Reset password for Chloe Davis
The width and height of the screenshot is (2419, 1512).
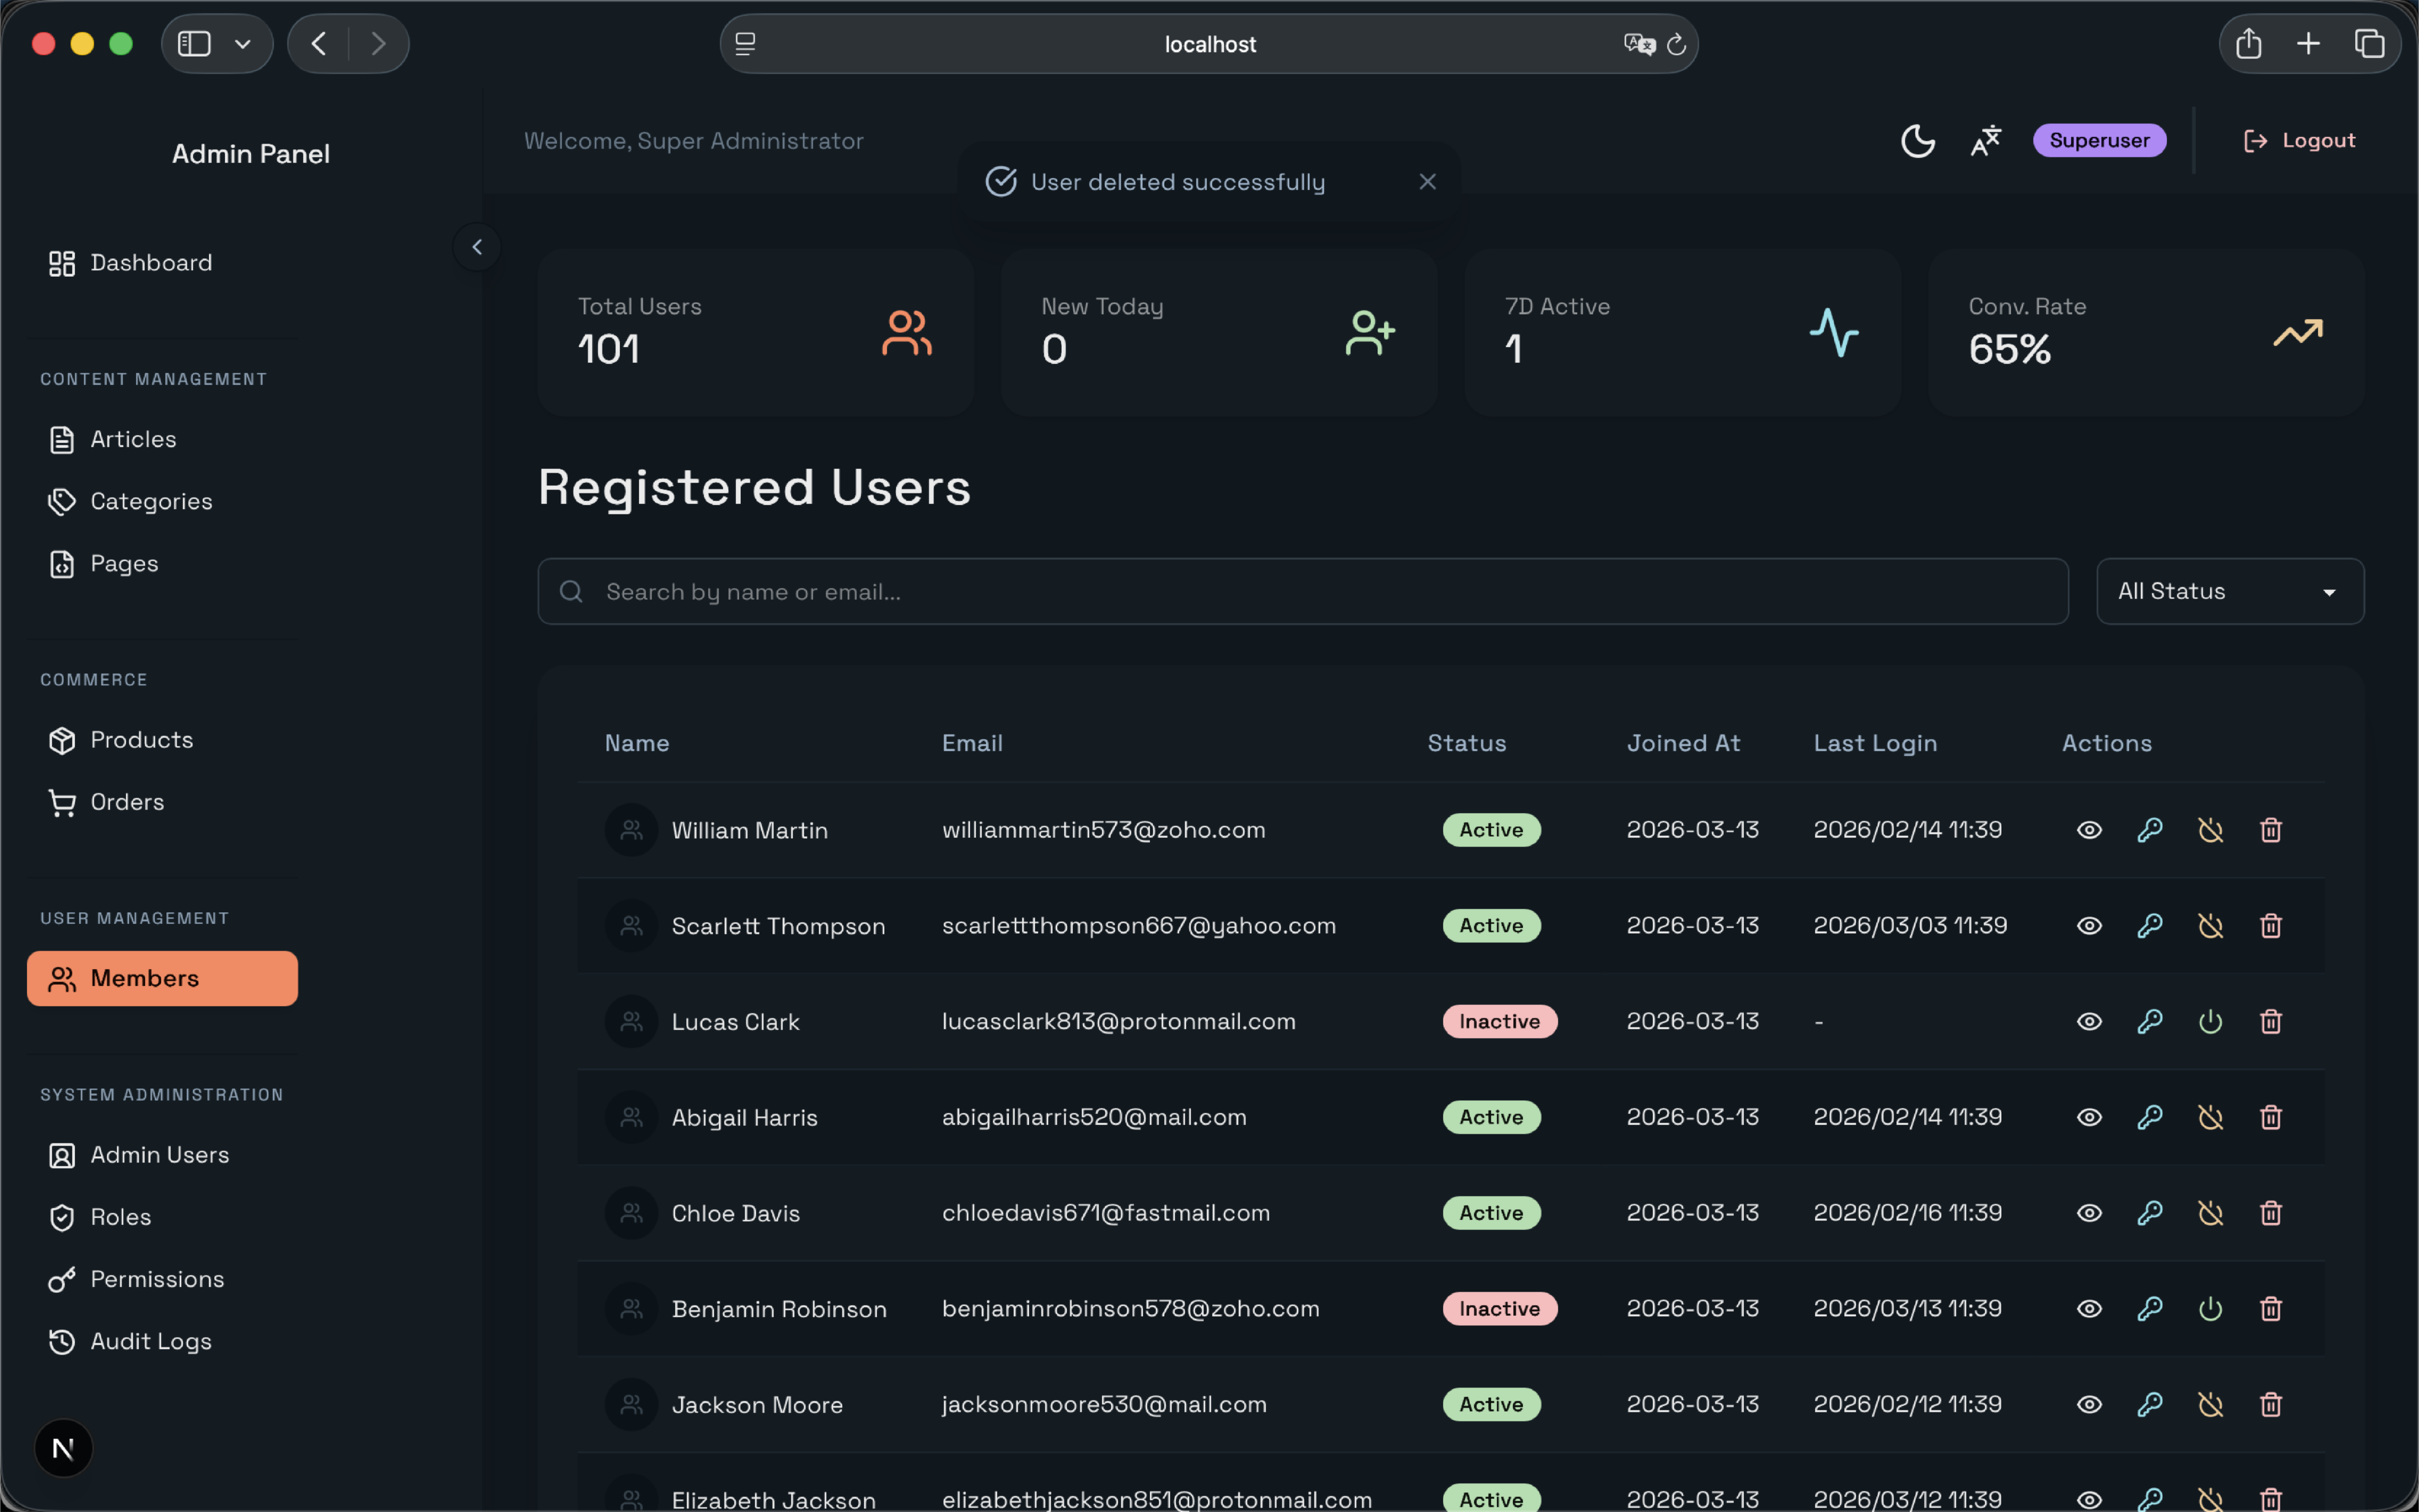coord(2150,1213)
